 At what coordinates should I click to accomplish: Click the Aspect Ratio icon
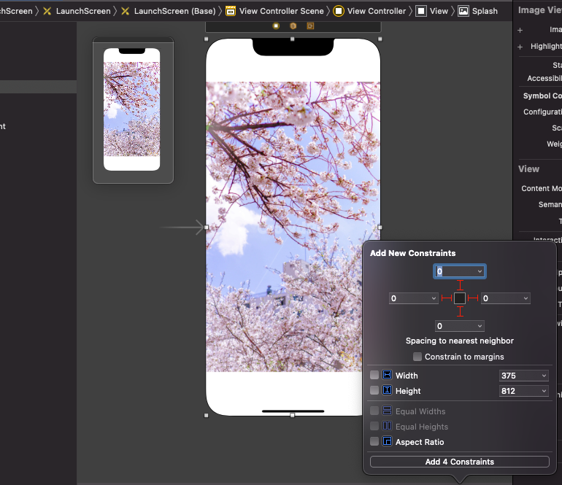pos(387,441)
